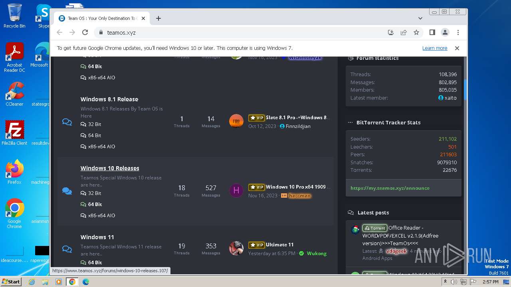Viewport: 511px width, 287px height.
Task: Toggle the Chrome side panel icon
Action: pyautogui.click(x=432, y=33)
